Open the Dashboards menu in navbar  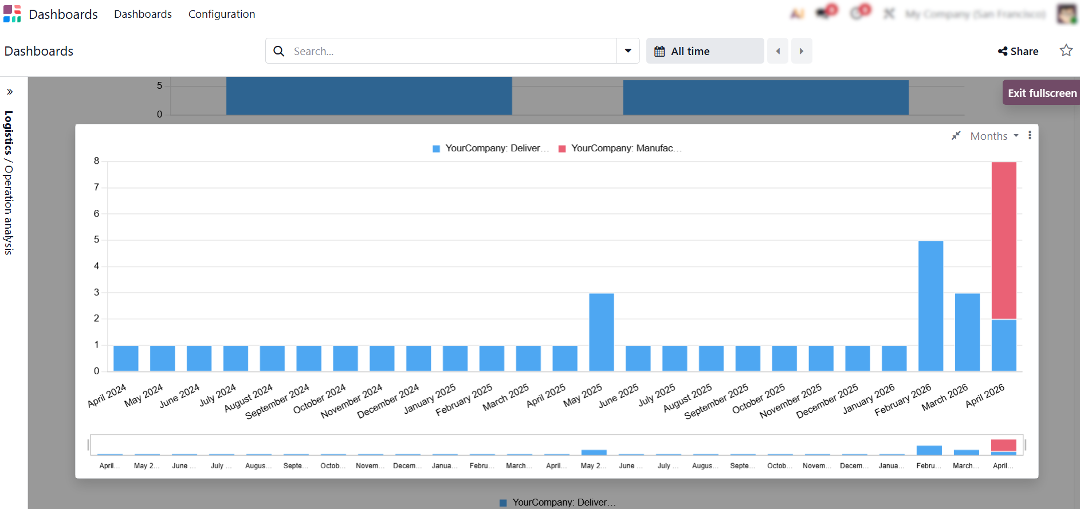click(x=143, y=14)
